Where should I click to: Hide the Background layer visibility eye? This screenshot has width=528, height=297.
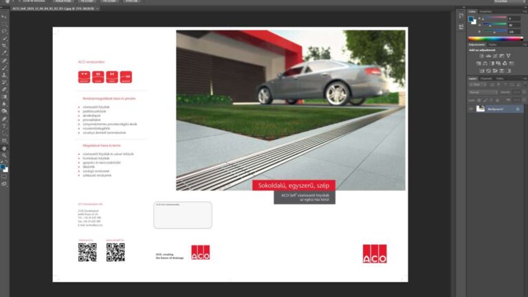pos(471,109)
